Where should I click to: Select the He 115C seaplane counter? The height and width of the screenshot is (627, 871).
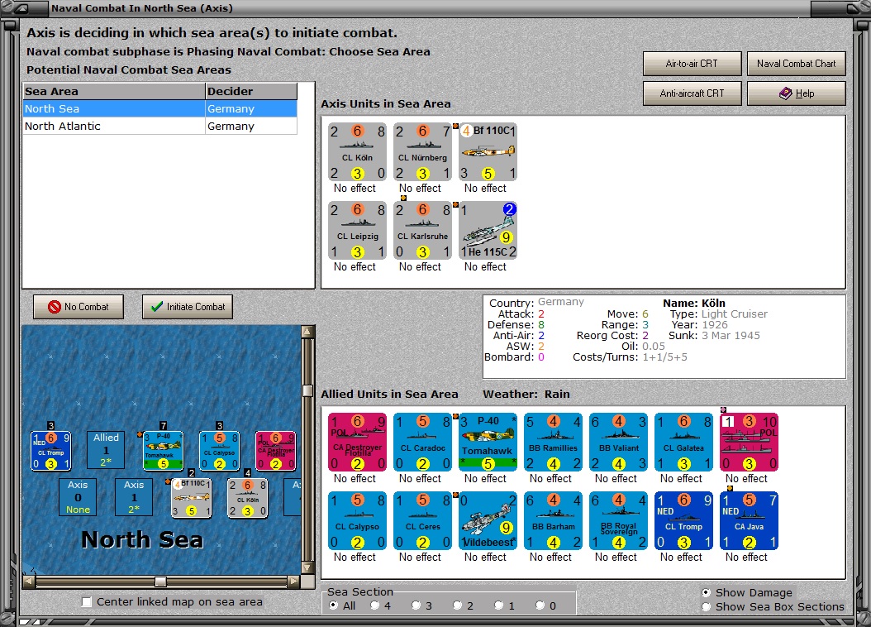488,231
